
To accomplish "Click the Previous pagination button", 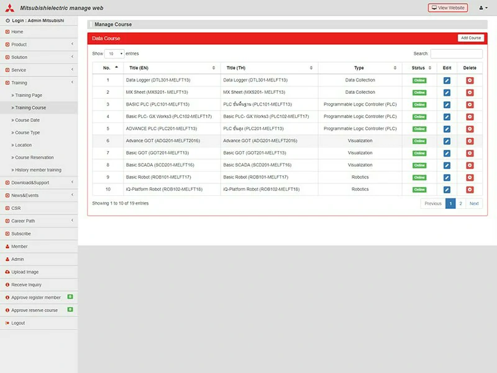I will 433,204.
